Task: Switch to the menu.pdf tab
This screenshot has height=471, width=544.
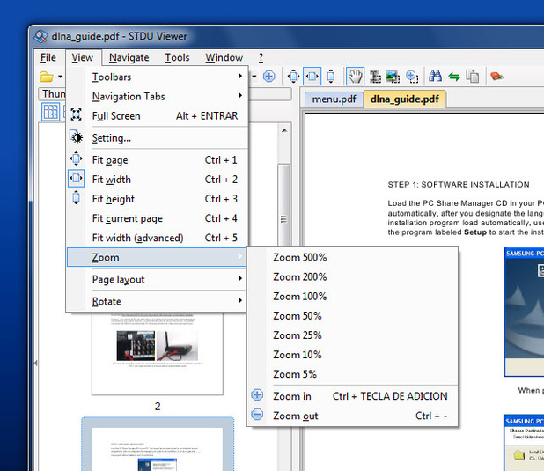Action: click(333, 99)
